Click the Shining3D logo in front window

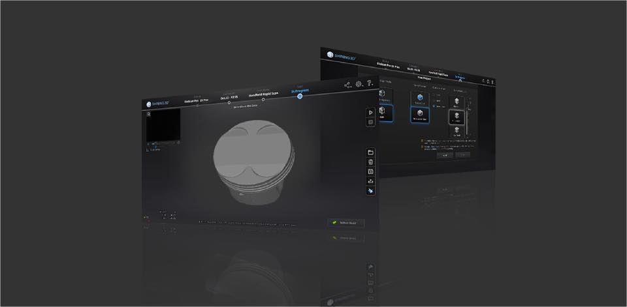tap(157, 104)
